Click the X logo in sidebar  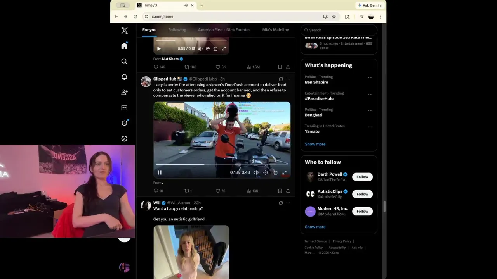coord(124,30)
